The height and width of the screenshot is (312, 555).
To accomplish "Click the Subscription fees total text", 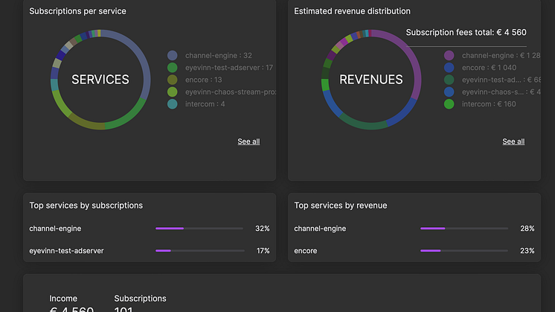I will point(466,32).
